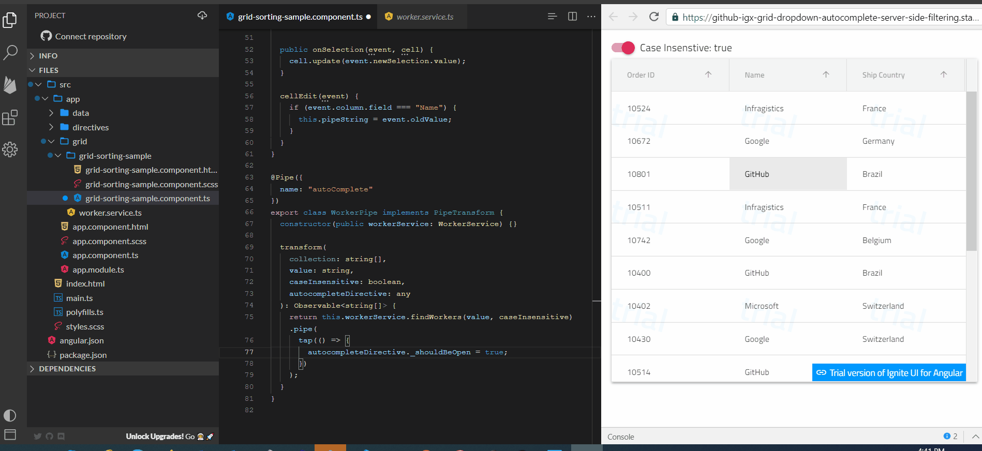982x451 pixels.
Task: Open the Firebase sidebar icon
Action: (x=10, y=85)
